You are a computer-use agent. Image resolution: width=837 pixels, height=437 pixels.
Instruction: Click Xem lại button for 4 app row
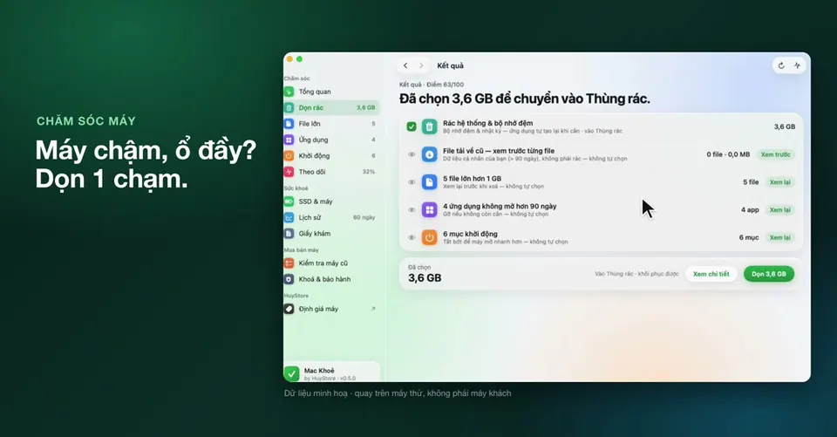click(779, 210)
